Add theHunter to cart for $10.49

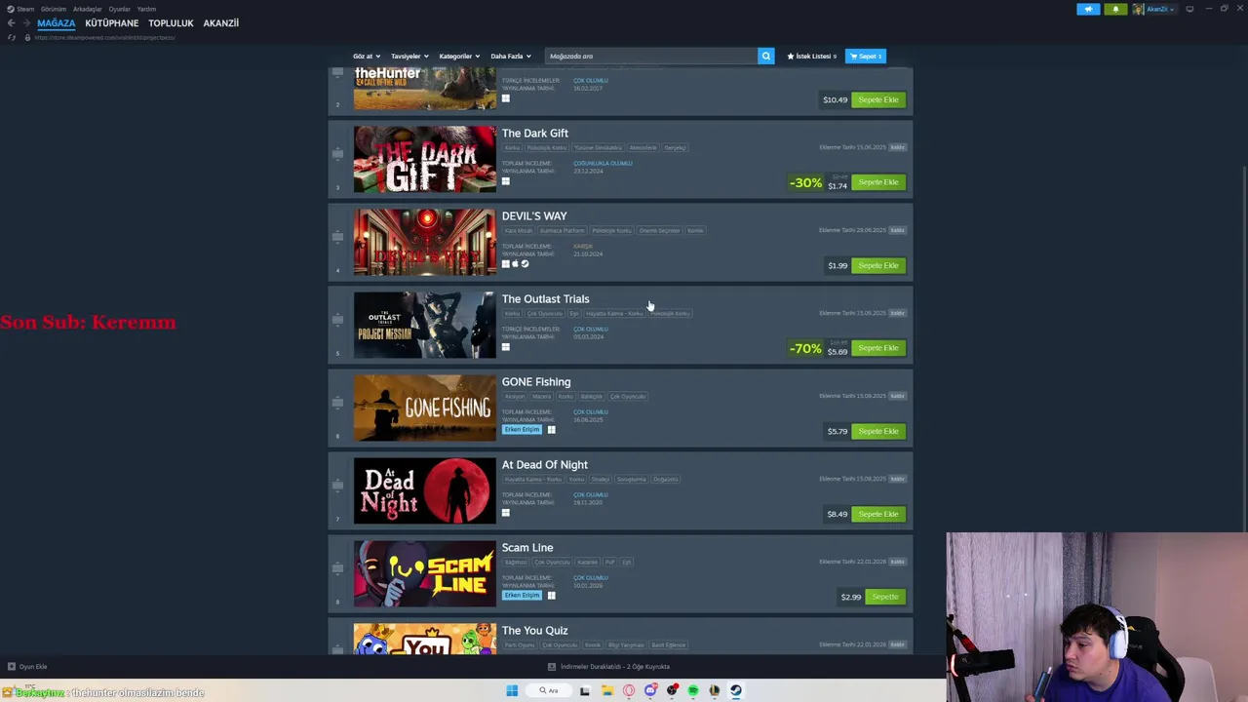tap(878, 99)
